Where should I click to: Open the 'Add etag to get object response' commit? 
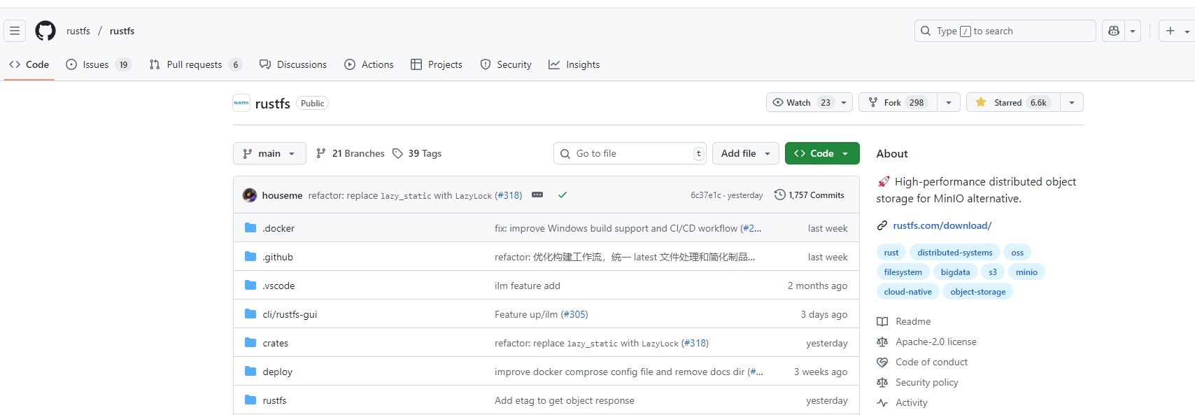(x=565, y=400)
